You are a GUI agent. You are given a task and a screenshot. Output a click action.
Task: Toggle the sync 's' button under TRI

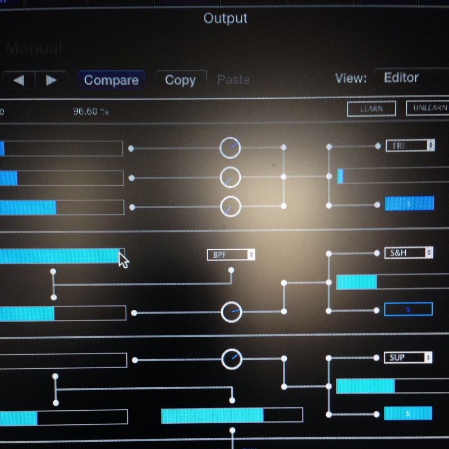(409, 204)
